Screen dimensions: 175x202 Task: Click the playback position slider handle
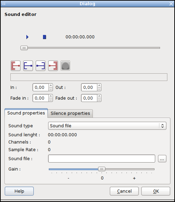[24, 48]
